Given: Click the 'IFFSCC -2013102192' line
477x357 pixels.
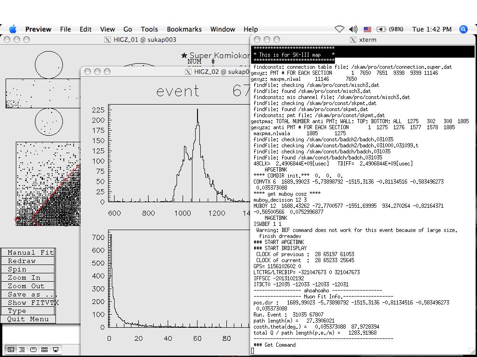Looking at the screenshot, I should (x=279, y=278).
